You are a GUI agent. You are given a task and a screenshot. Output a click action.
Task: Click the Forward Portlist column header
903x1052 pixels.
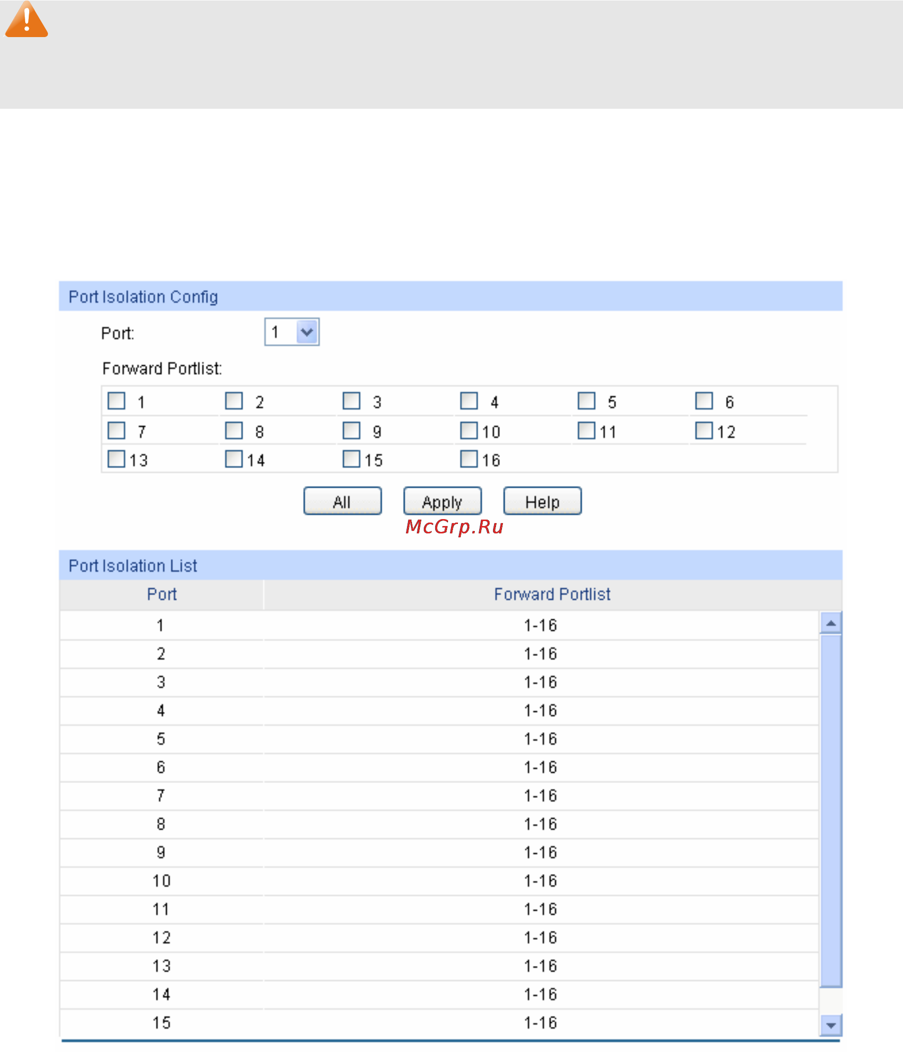point(552,595)
